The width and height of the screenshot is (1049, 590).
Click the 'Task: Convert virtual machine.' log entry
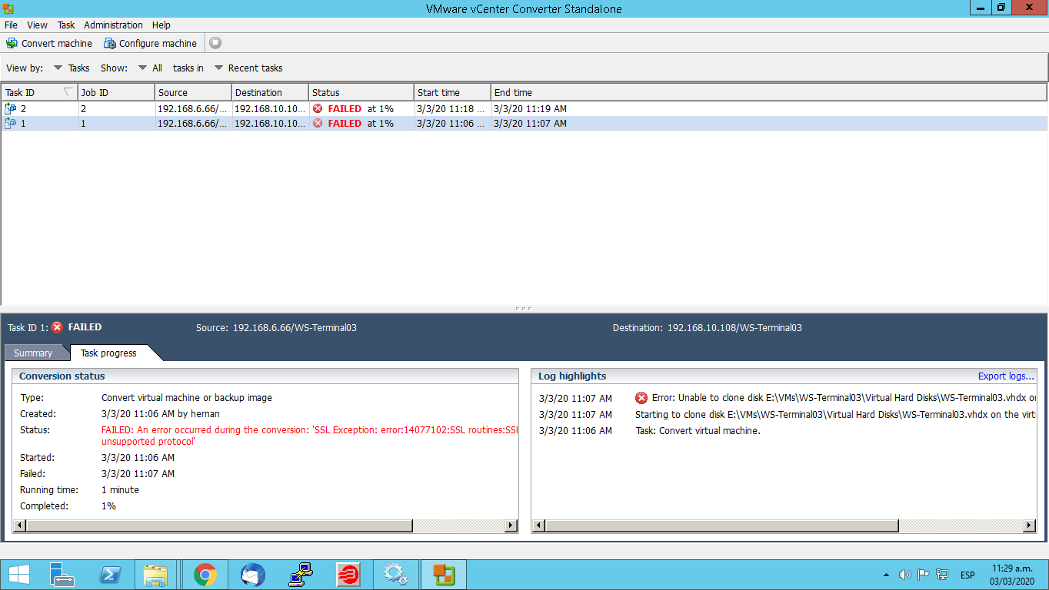pyautogui.click(x=698, y=430)
